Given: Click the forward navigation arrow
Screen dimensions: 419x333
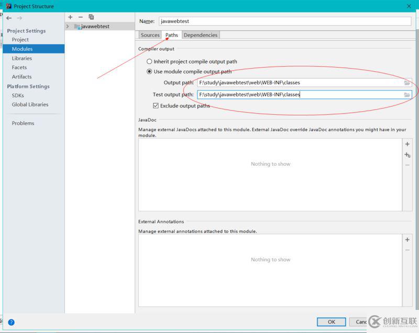Looking at the screenshot, I should tap(19, 18).
